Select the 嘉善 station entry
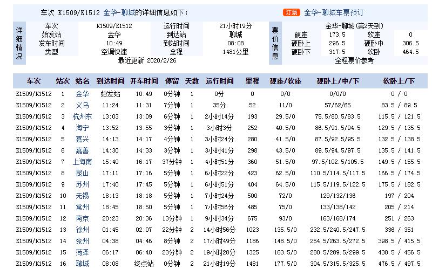432x269 pixels. 82,150
